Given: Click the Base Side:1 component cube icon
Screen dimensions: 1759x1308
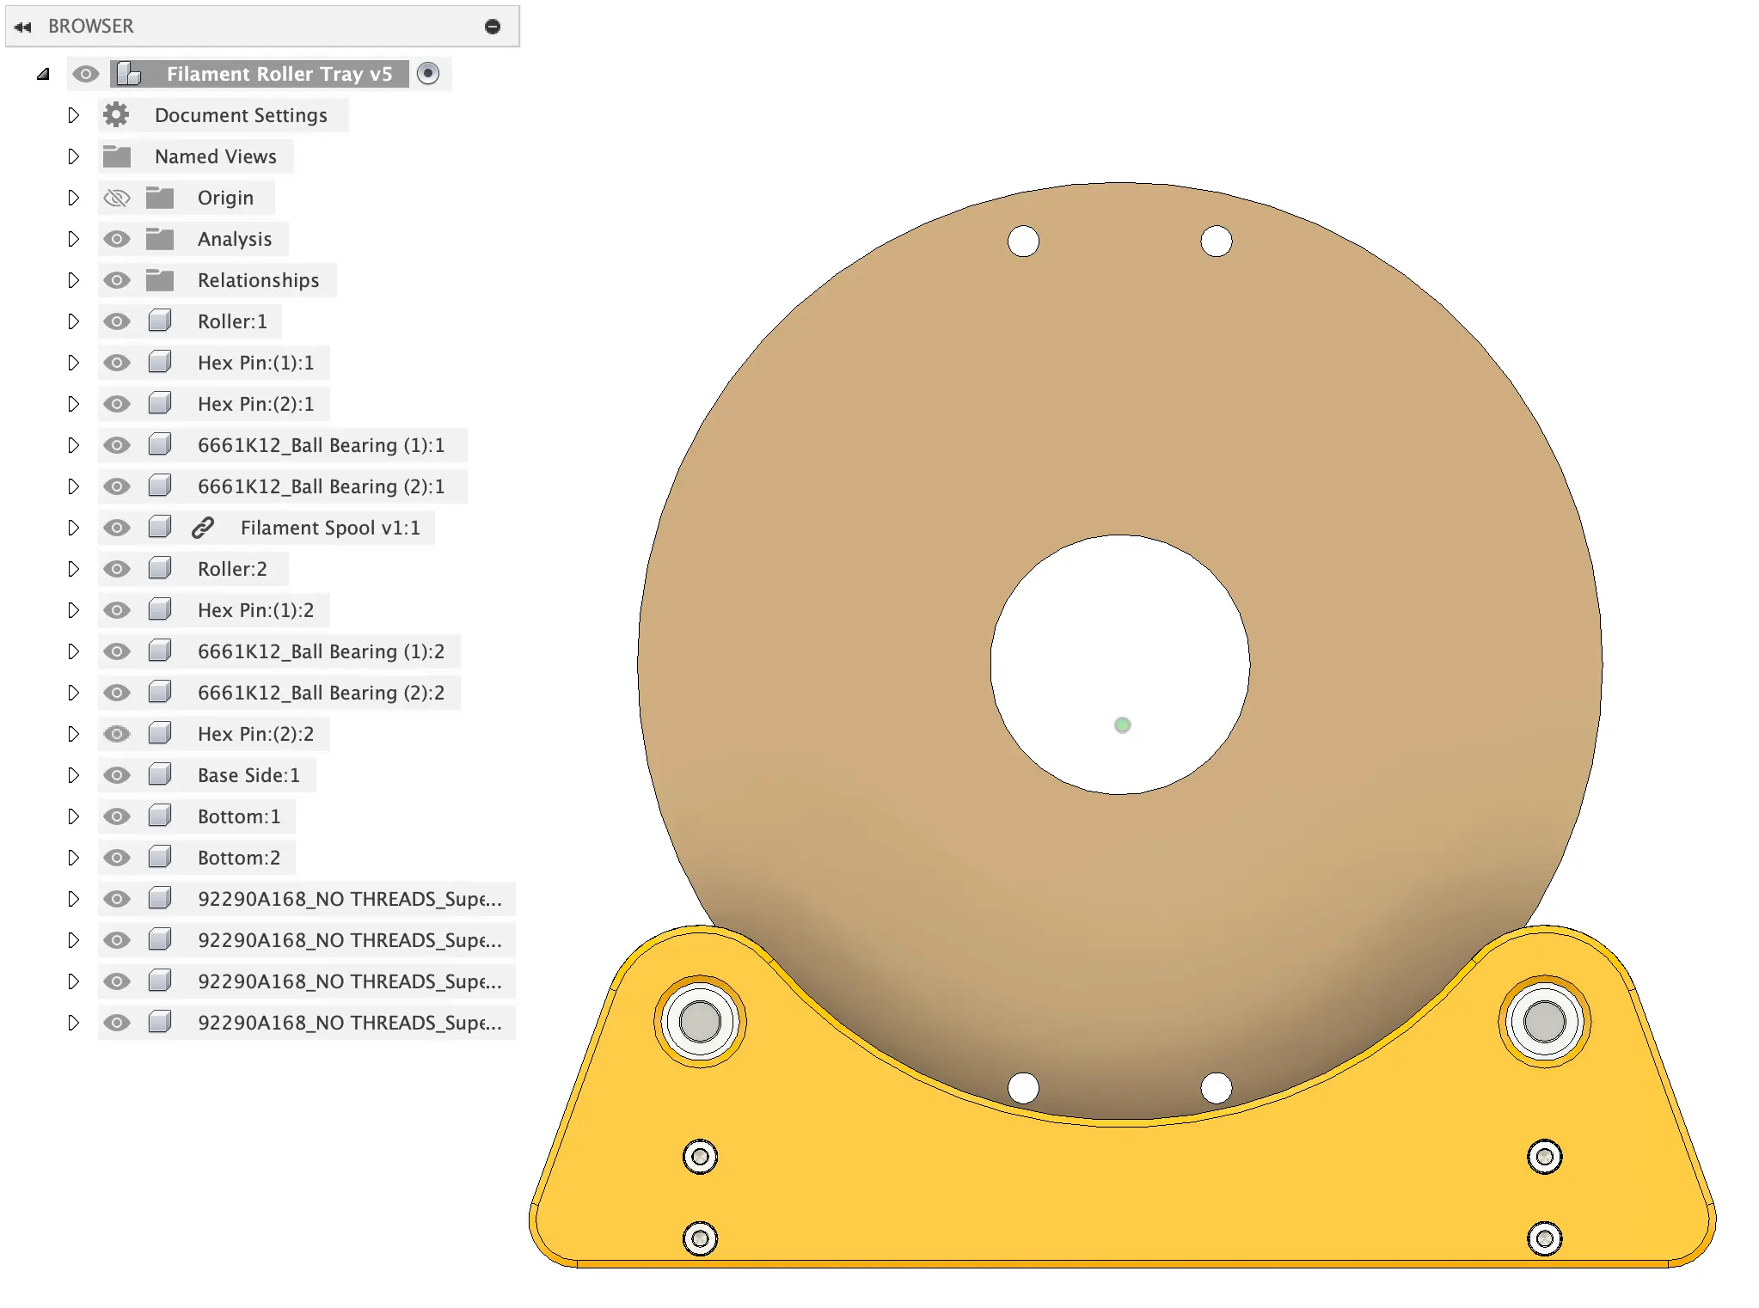Looking at the screenshot, I should click(x=160, y=775).
